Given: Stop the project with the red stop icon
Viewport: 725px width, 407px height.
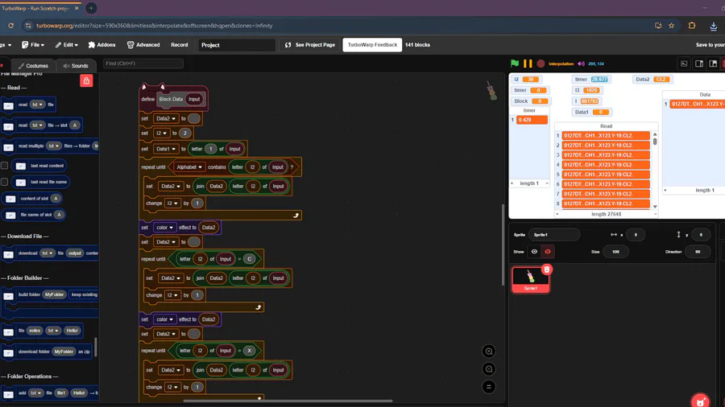Looking at the screenshot, I should [541, 64].
